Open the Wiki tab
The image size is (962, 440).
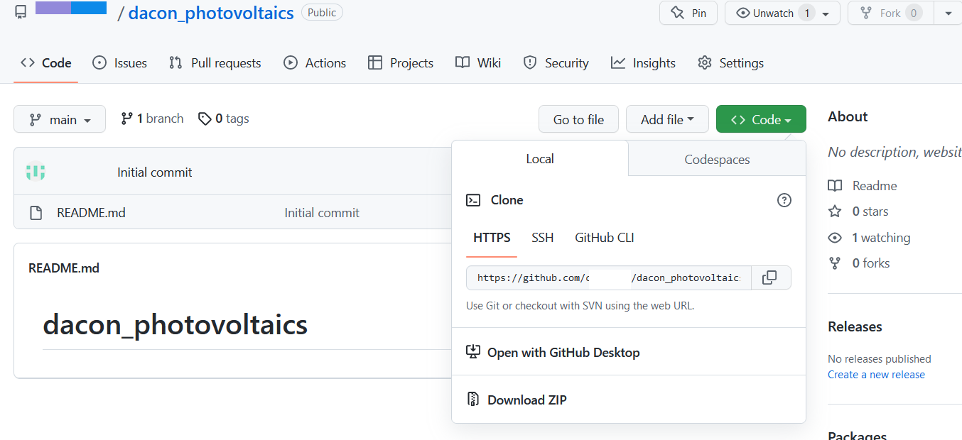pyautogui.click(x=478, y=63)
